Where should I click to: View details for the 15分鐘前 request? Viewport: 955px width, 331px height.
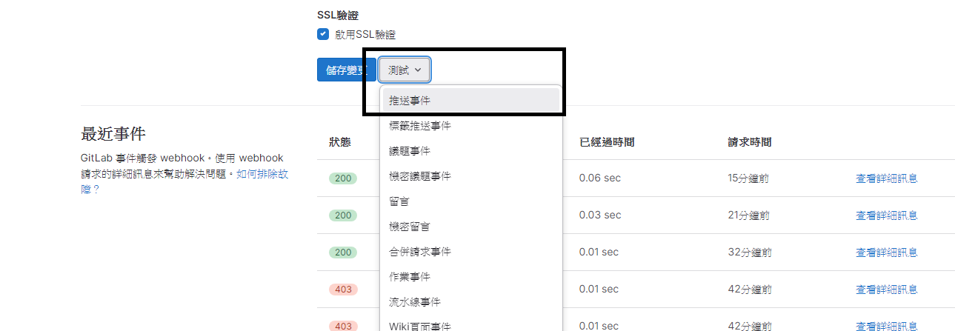click(x=886, y=178)
